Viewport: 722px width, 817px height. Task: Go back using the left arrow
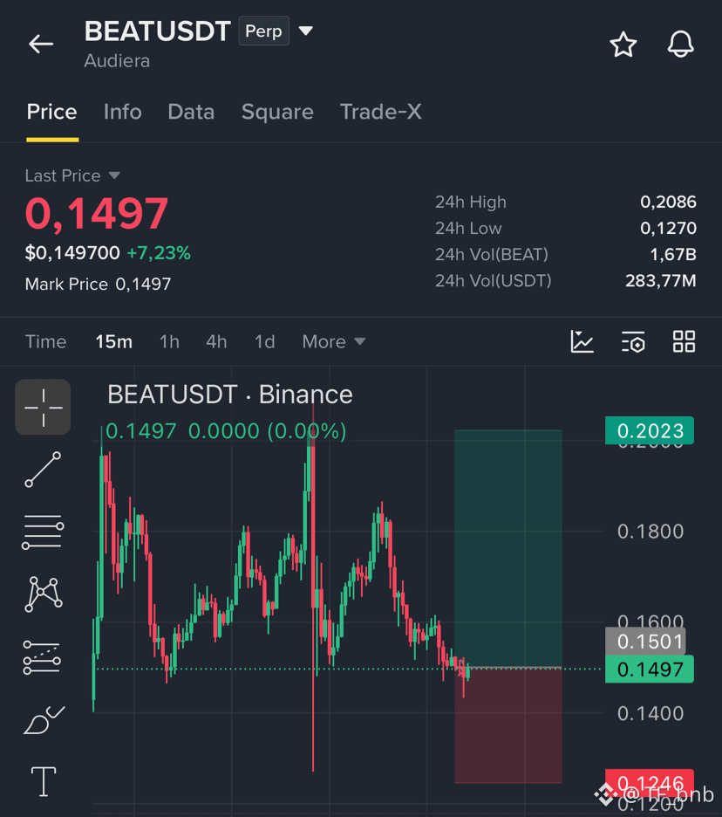pos(41,45)
